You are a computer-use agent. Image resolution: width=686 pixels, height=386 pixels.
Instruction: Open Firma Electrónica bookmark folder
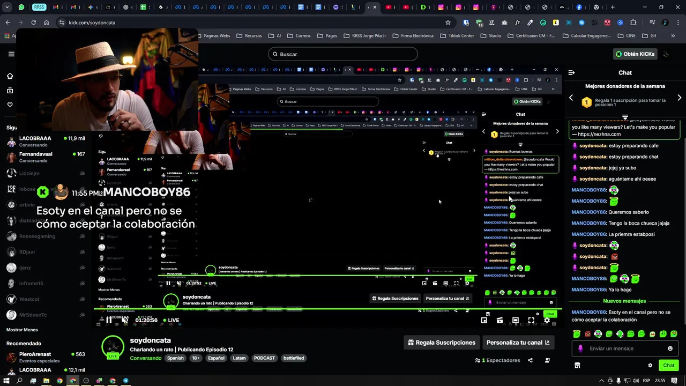[x=413, y=36]
